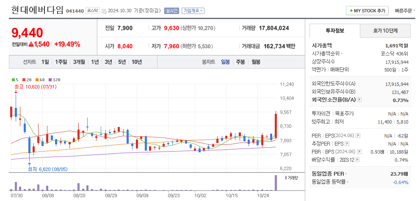Image resolution: width=417 pixels, height=201 pixels.
Task: Select the 주봉 candle chart
Action: pos(240,62)
